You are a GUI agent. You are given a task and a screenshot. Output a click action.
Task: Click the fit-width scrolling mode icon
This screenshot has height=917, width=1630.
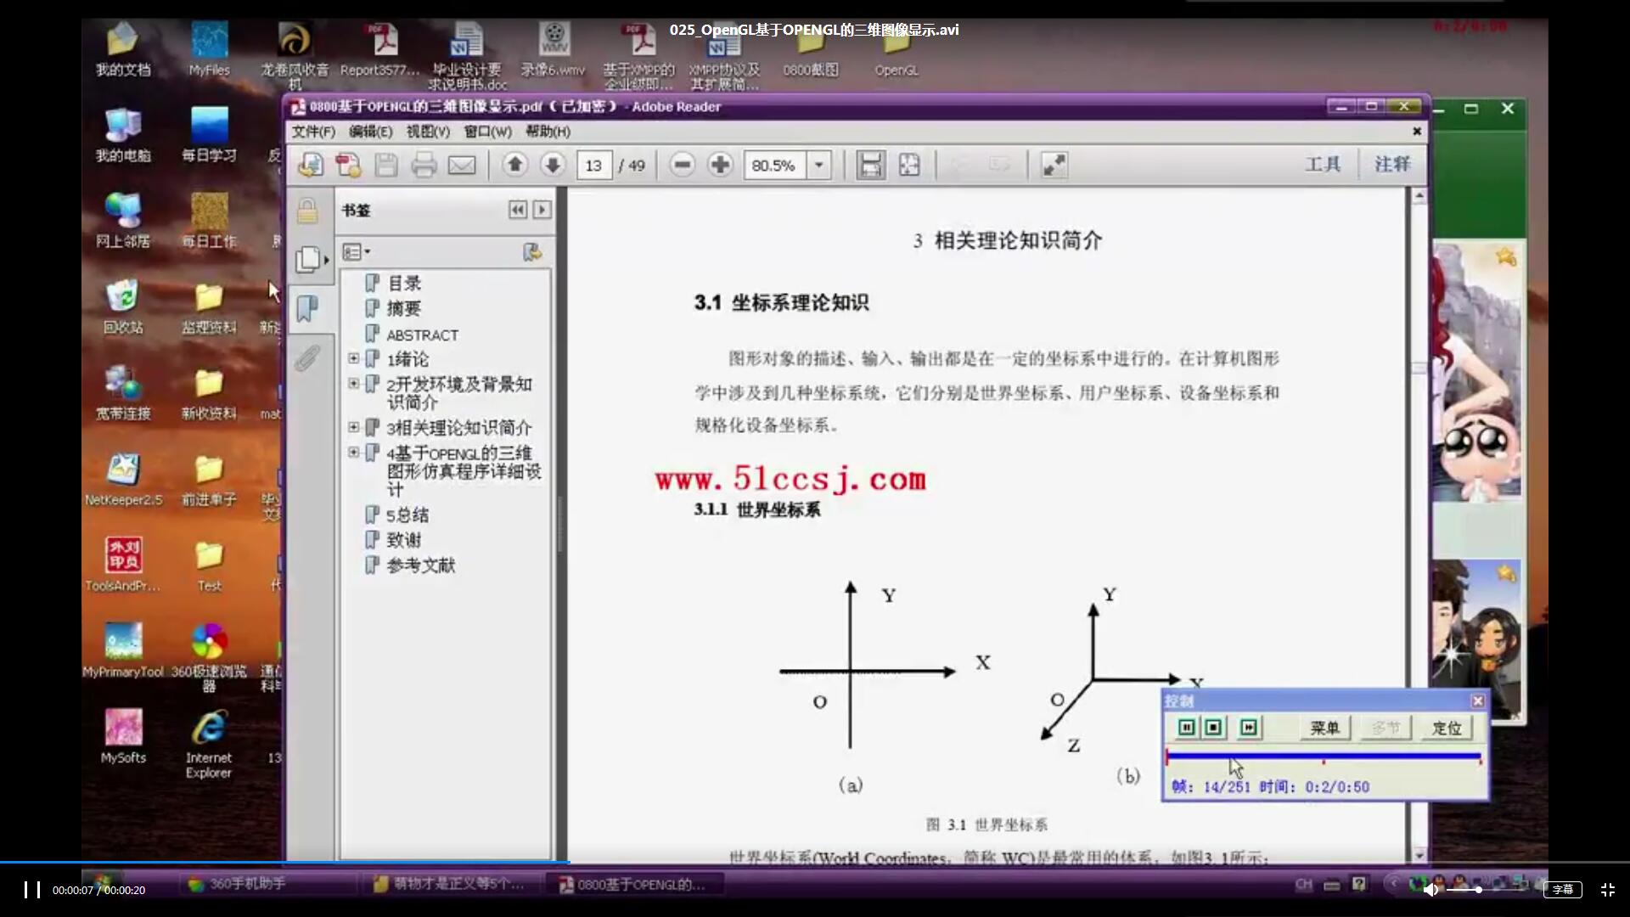coord(870,165)
